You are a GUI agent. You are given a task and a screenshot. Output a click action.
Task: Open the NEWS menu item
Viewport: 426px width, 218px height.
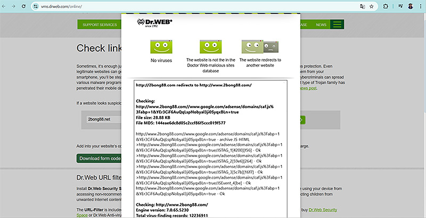click(x=321, y=24)
